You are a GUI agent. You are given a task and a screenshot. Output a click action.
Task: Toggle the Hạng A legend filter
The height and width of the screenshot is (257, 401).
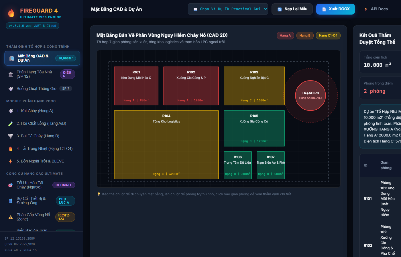[285, 35]
